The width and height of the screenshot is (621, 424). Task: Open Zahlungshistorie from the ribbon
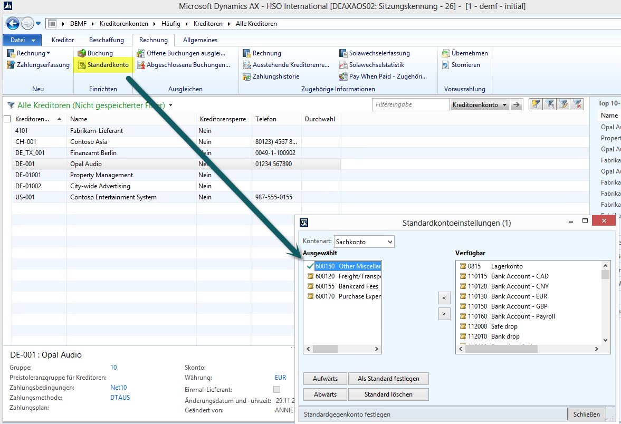(247, 76)
